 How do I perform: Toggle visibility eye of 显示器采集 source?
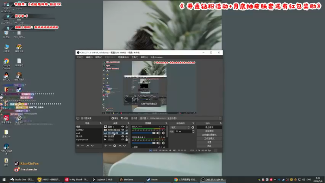pyautogui.click(x=123, y=133)
